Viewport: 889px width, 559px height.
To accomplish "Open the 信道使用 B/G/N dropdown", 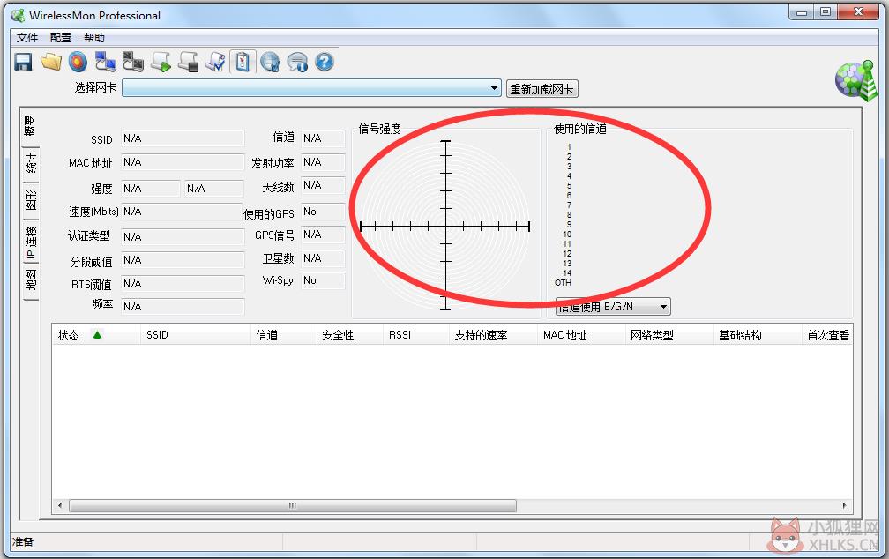I will pyautogui.click(x=613, y=307).
